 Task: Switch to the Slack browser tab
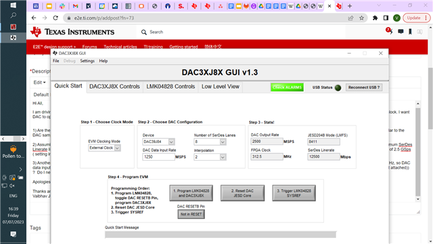(x=62, y=6)
